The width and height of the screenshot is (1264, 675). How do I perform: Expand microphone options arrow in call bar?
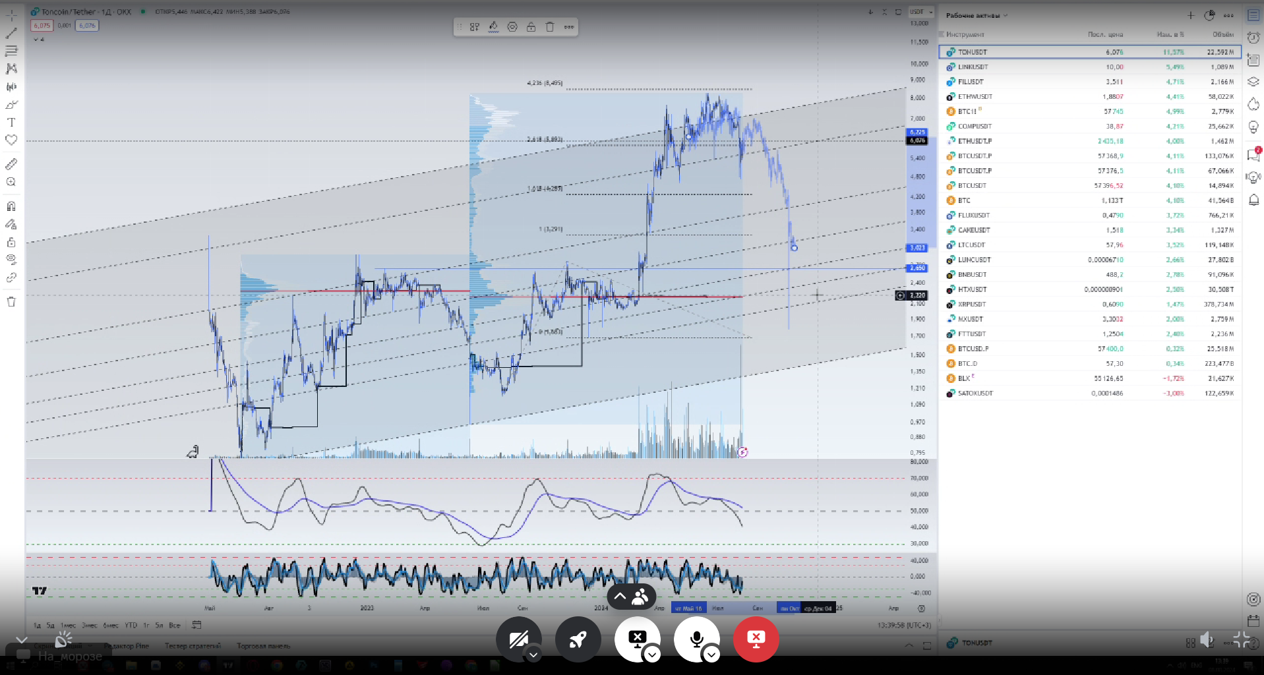tap(711, 655)
